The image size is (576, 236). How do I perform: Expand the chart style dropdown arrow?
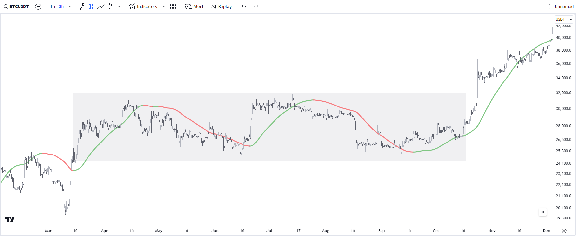[x=119, y=6]
